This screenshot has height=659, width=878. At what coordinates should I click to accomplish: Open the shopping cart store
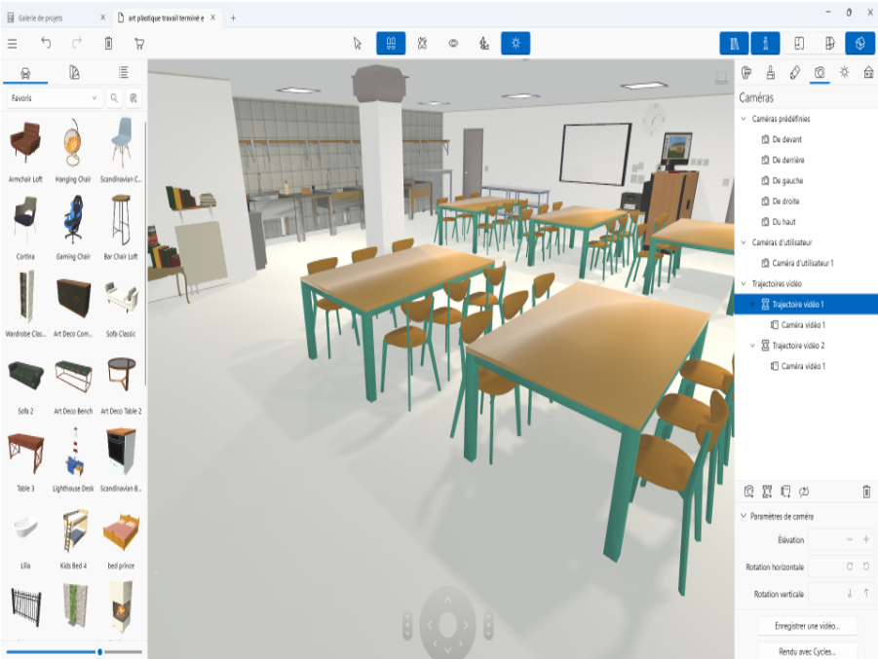click(139, 43)
